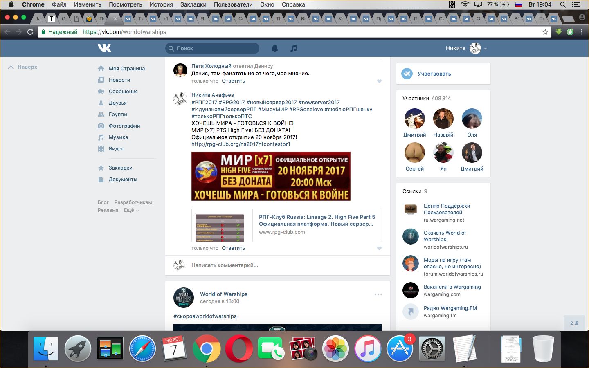Open the rpg-club.org link in comment

(x=241, y=144)
